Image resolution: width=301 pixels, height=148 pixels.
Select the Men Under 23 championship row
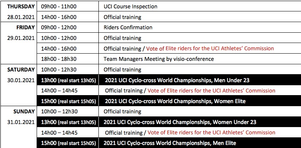pyautogui.click(x=169, y=80)
